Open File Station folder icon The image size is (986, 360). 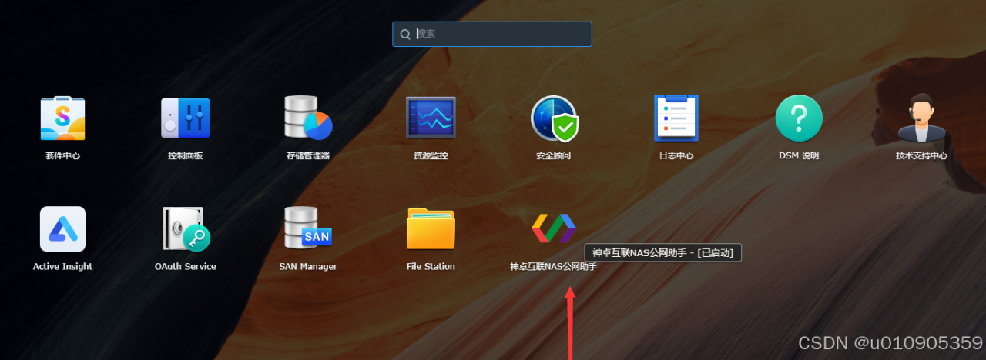pos(431,229)
